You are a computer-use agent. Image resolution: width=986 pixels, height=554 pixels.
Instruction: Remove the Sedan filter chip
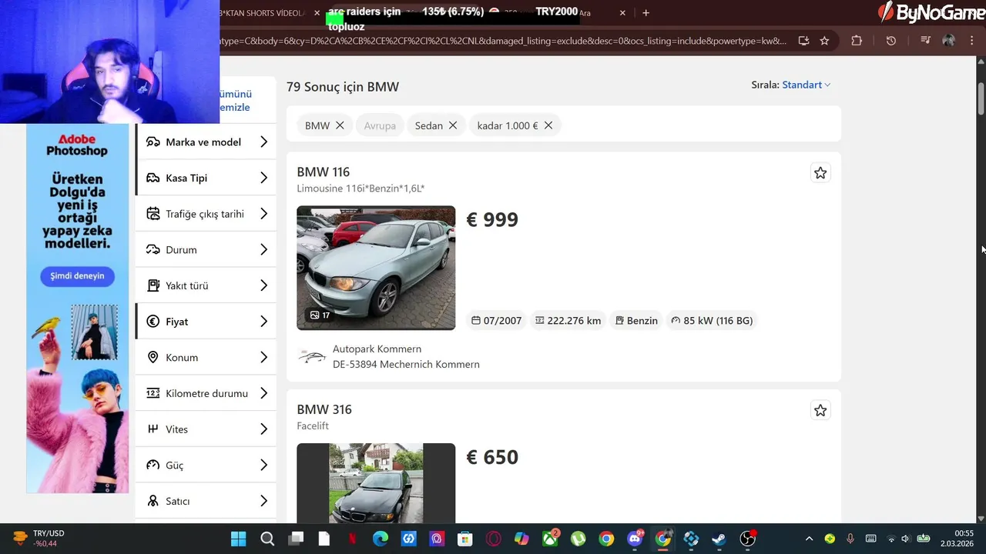453,125
